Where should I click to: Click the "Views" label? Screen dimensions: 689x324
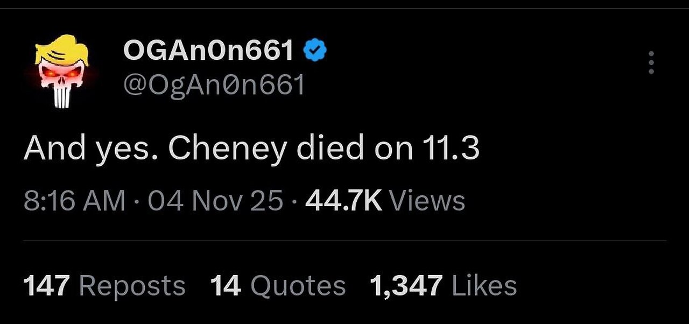(427, 201)
